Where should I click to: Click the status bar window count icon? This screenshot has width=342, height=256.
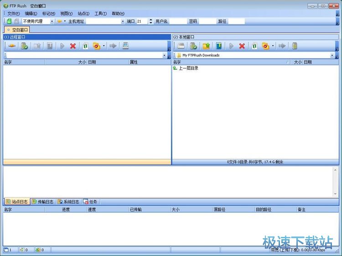pyautogui.click(x=6, y=250)
